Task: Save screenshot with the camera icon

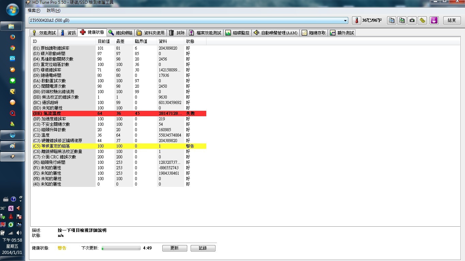Action: pos(412,20)
